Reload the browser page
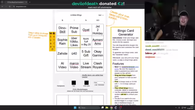Image resolution: width=195 pixels, height=110 pixels. click(x=9, y=6)
